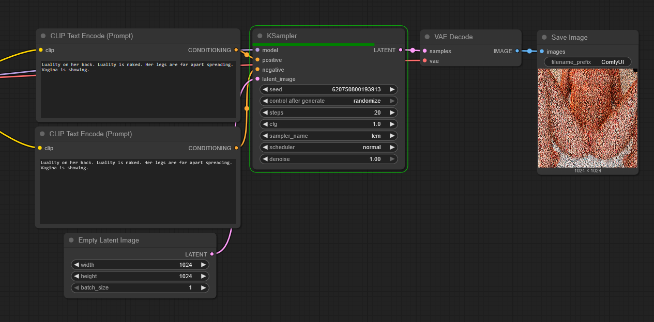Decrease the seed value with its left arrow

(x=266, y=89)
